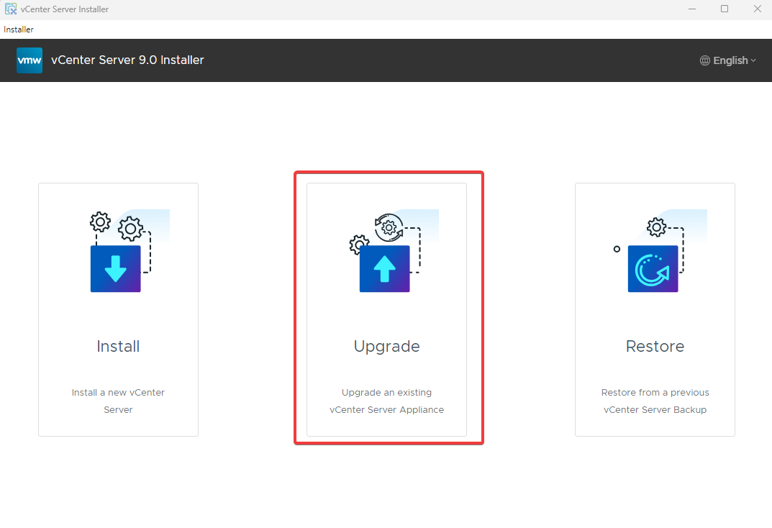Click 'vCenter Server 9.0 Installer' header title
The width and height of the screenshot is (772, 528).
pyautogui.click(x=127, y=60)
